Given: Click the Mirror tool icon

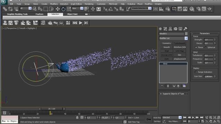Looking at the screenshot, I should 155,9.
